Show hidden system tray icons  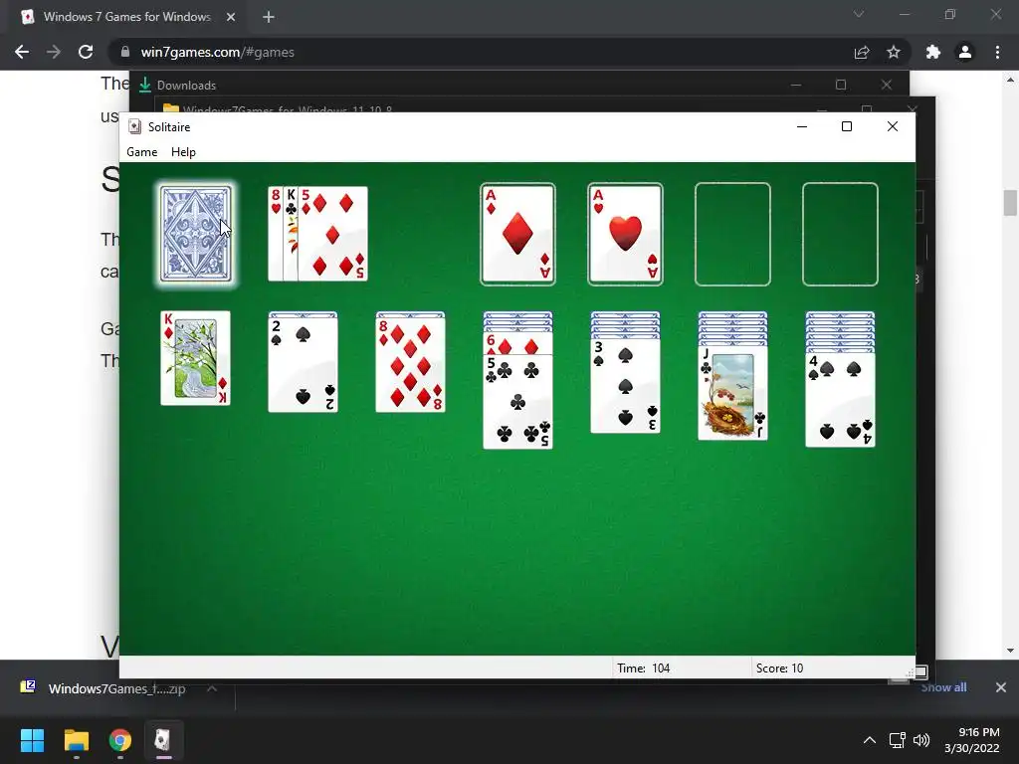point(870,740)
